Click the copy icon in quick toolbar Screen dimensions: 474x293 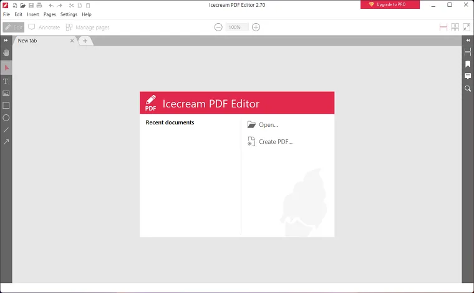tap(79, 5)
